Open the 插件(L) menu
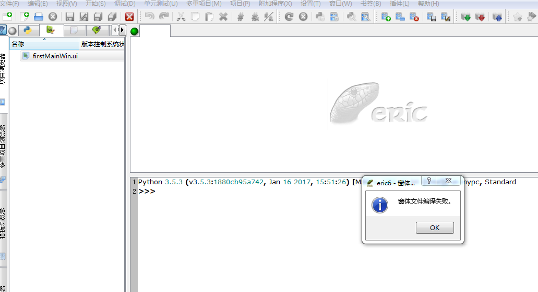The height and width of the screenshot is (292, 538). point(399,4)
